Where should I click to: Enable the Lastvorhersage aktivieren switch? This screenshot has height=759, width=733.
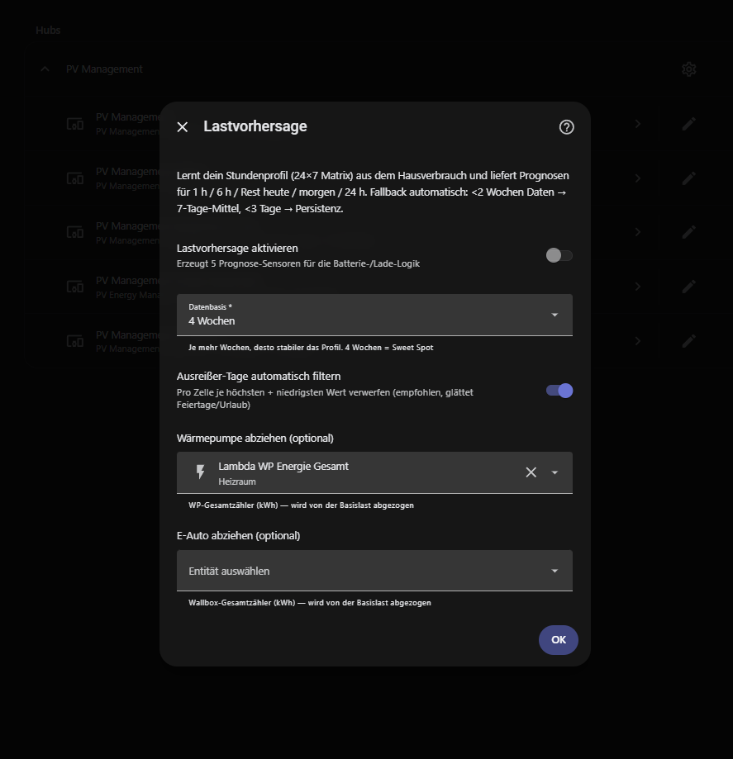click(x=559, y=255)
